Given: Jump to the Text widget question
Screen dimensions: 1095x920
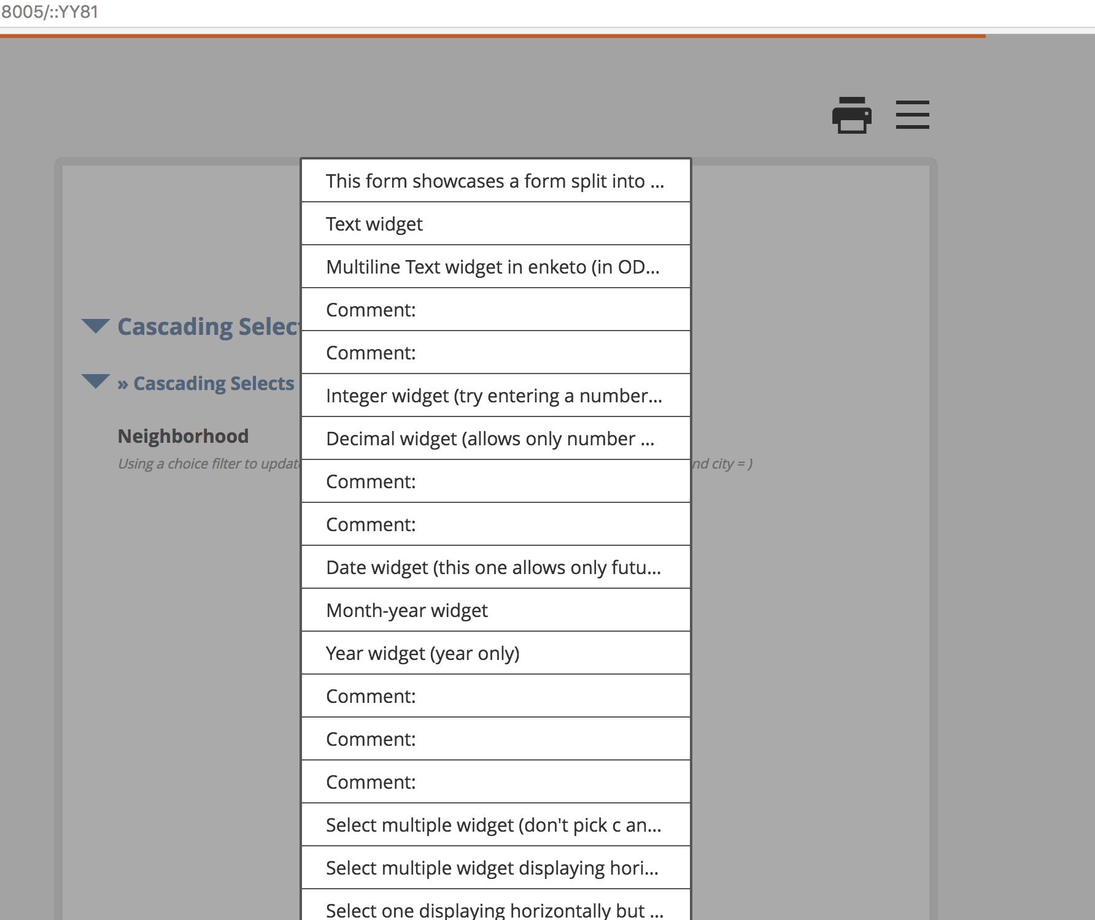Looking at the screenshot, I should [x=496, y=223].
